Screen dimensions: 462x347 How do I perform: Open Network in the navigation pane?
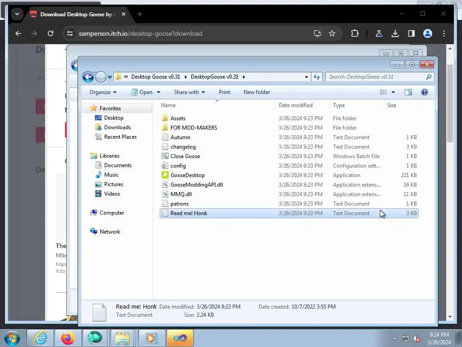coord(110,232)
